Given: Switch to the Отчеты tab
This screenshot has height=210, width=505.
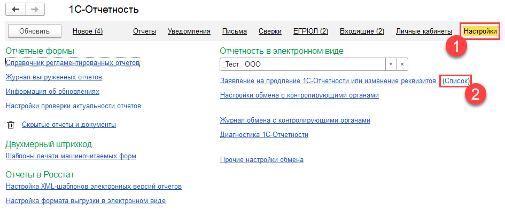Looking at the screenshot, I should tap(145, 31).
